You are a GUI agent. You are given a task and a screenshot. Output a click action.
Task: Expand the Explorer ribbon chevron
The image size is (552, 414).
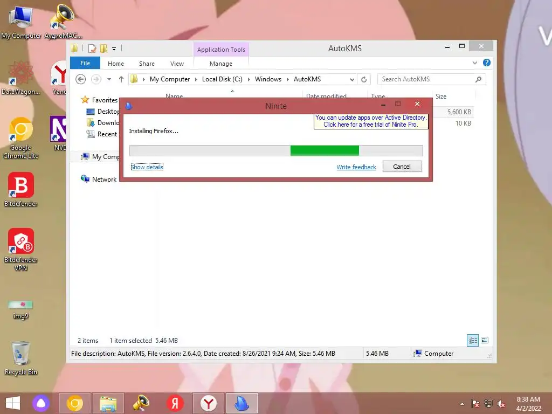(x=474, y=63)
